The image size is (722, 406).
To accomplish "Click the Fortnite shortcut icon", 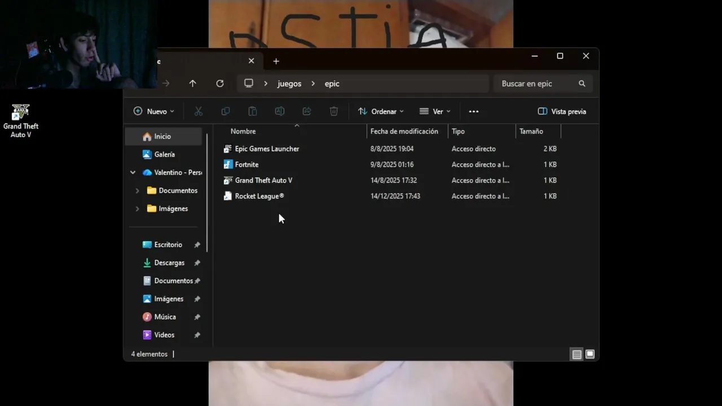I will click(228, 165).
